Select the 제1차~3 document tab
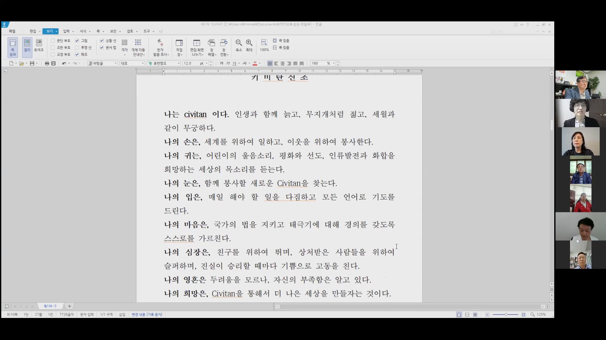This screenshot has height=340, width=606. (50, 306)
